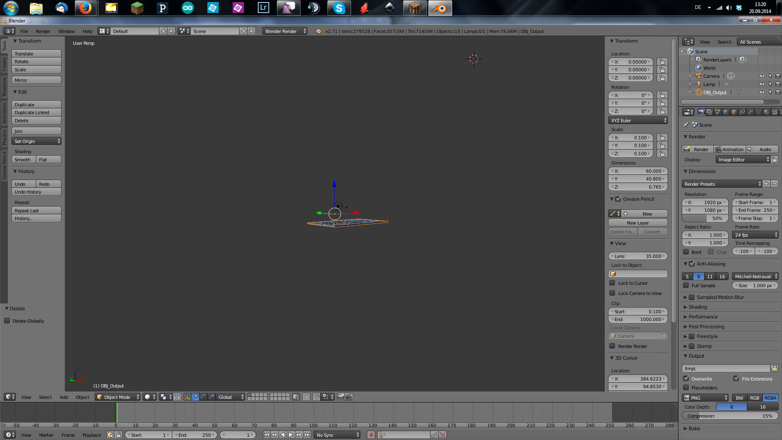
Task: Toggle visibility eye for Camera in outliner
Action: pyautogui.click(x=762, y=76)
